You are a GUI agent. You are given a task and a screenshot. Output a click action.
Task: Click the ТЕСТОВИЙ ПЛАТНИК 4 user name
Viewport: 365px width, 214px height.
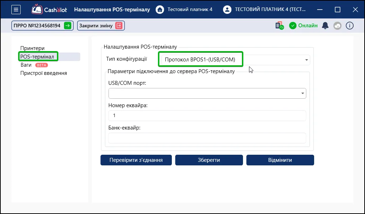[270, 10]
